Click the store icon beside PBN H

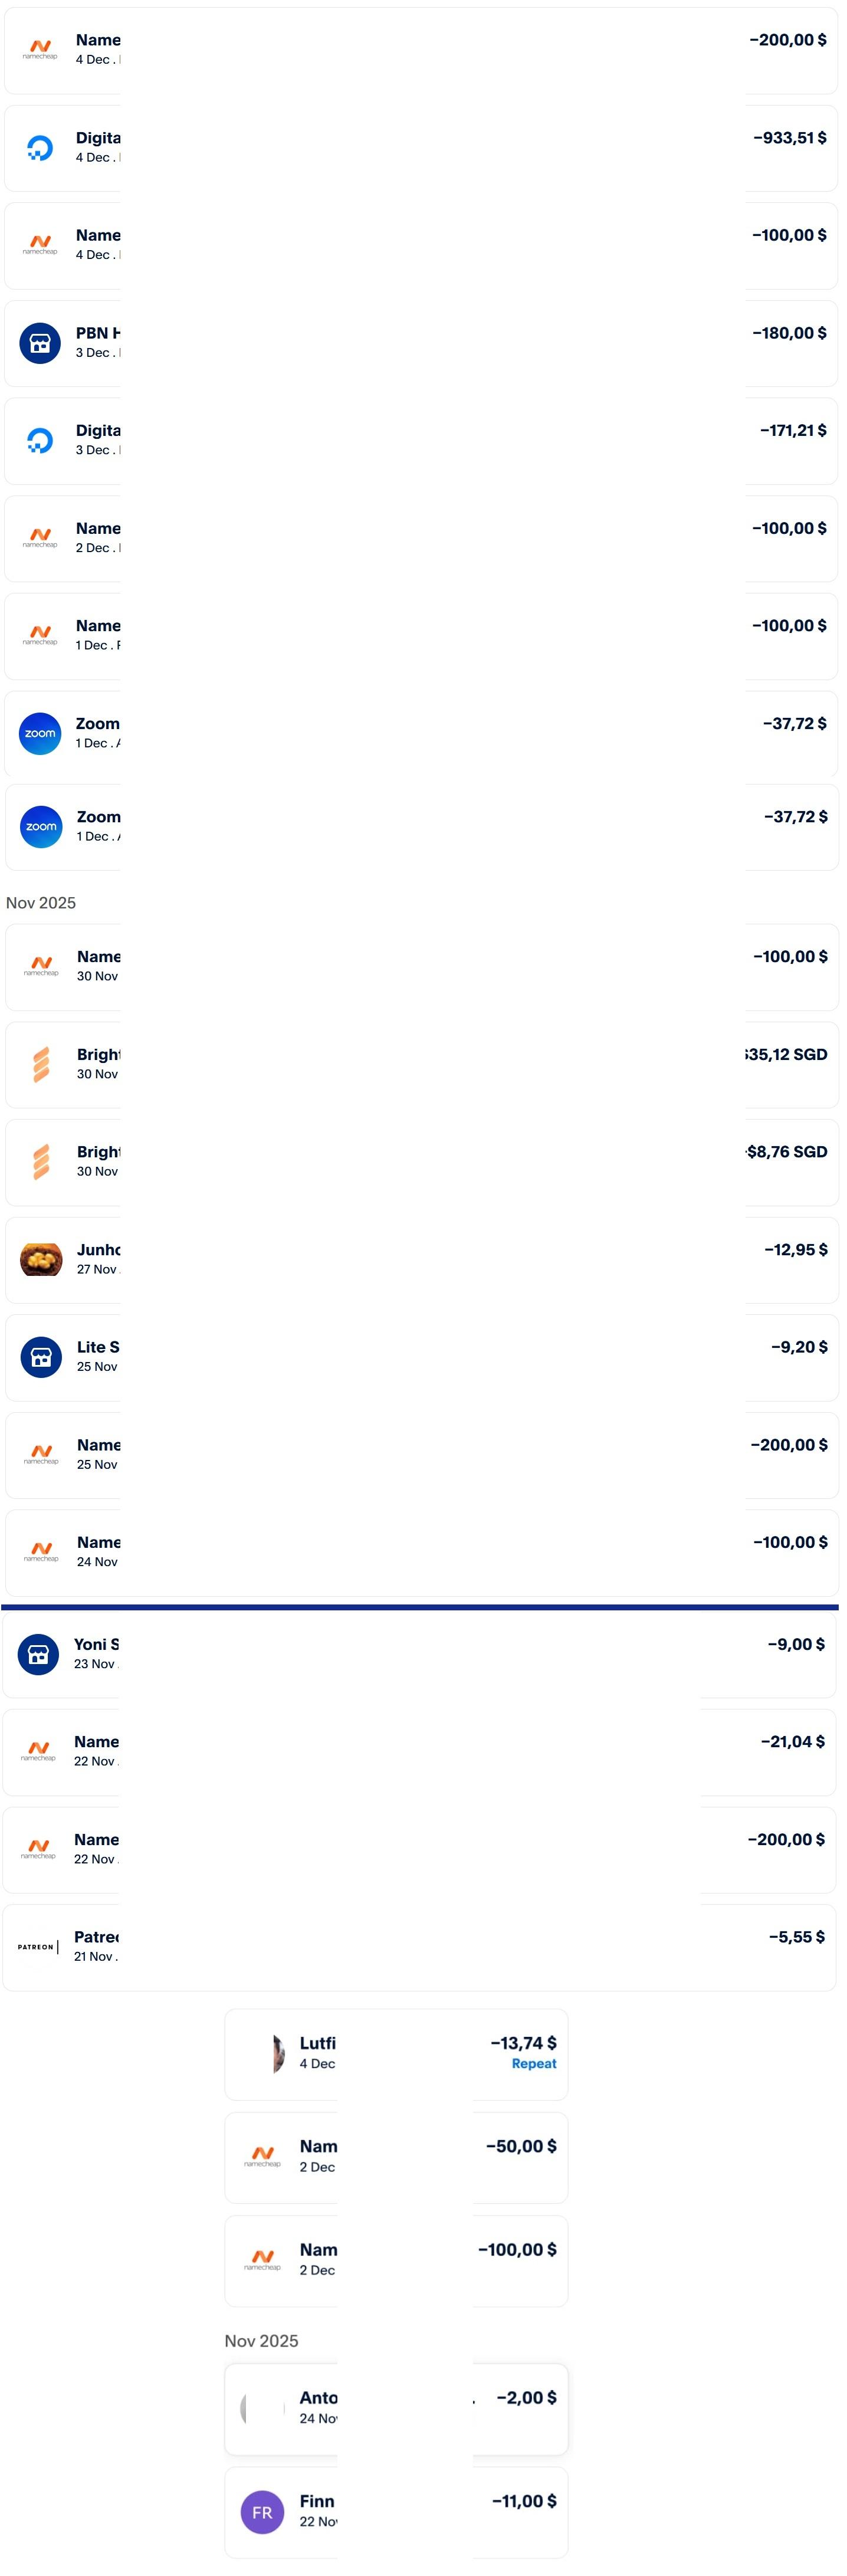(x=40, y=343)
